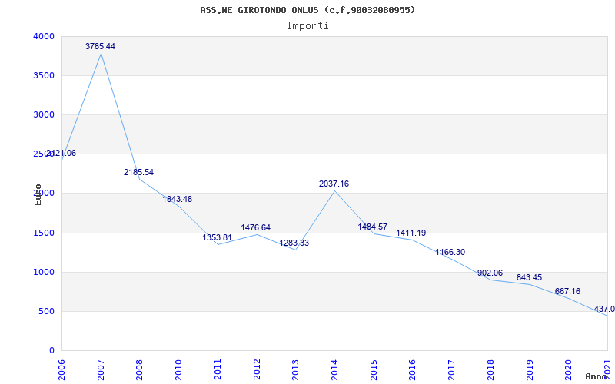Click the 1000 y-axis tick label
Screen dimensions: 615x384
pos(42,273)
